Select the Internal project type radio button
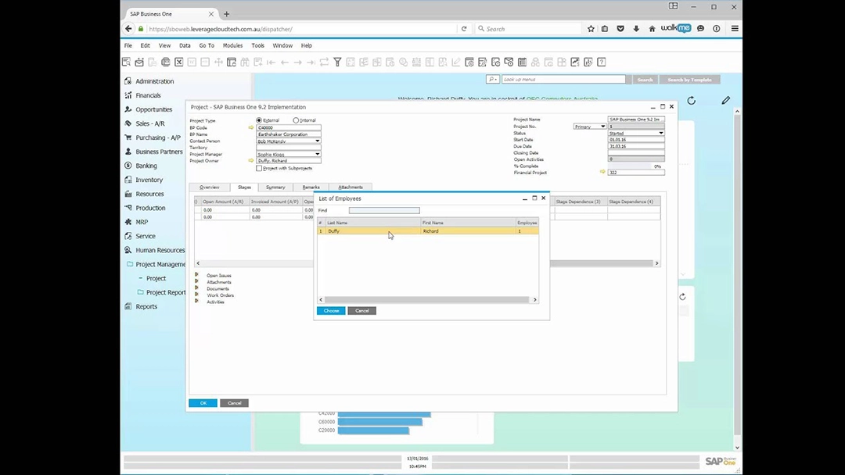Image resolution: width=845 pixels, height=475 pixels. pyautogui.click(x=296, y=120)
